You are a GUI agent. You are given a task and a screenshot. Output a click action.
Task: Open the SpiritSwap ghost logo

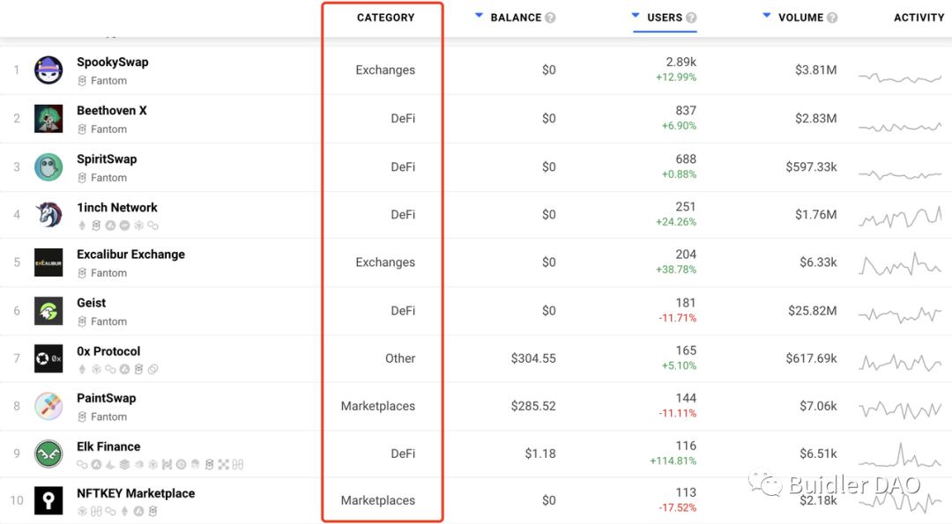(48, 167)
